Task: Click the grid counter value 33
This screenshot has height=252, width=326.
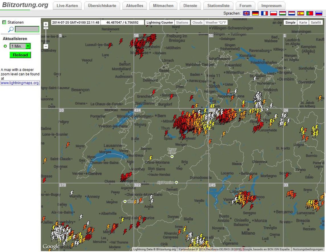Action: pos(286,185)
